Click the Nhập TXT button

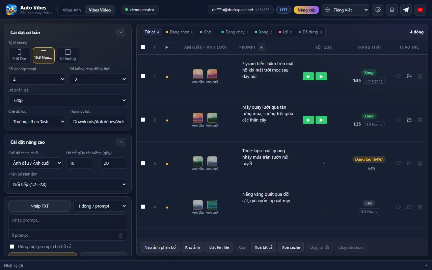point(39,206)
